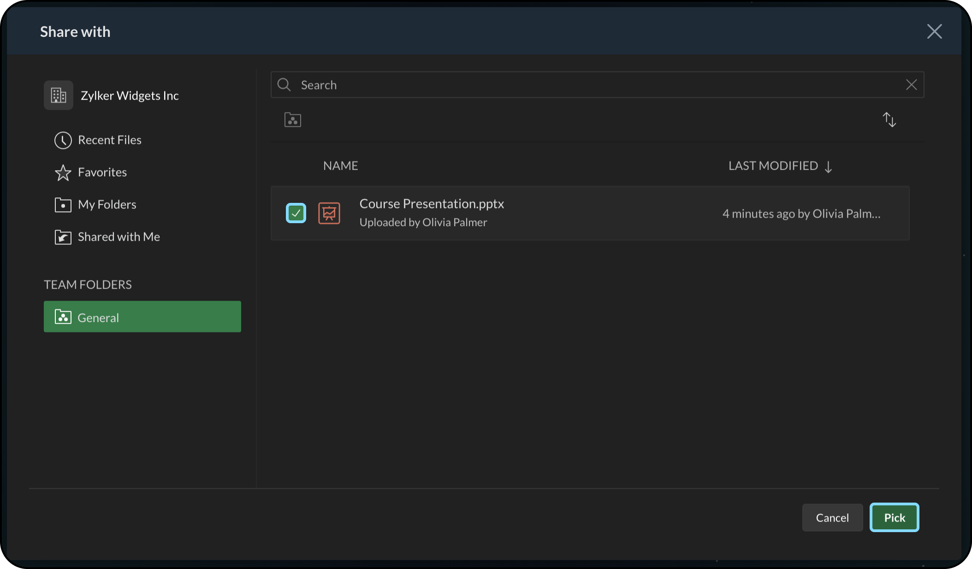The height and width of the screenshot is (569, 972).
Task: Click the team folder breadcrumb icon
Action: 293,120
